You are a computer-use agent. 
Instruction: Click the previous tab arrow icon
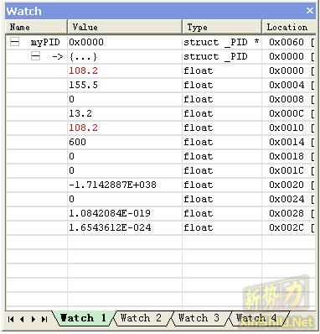click(22, 319)
